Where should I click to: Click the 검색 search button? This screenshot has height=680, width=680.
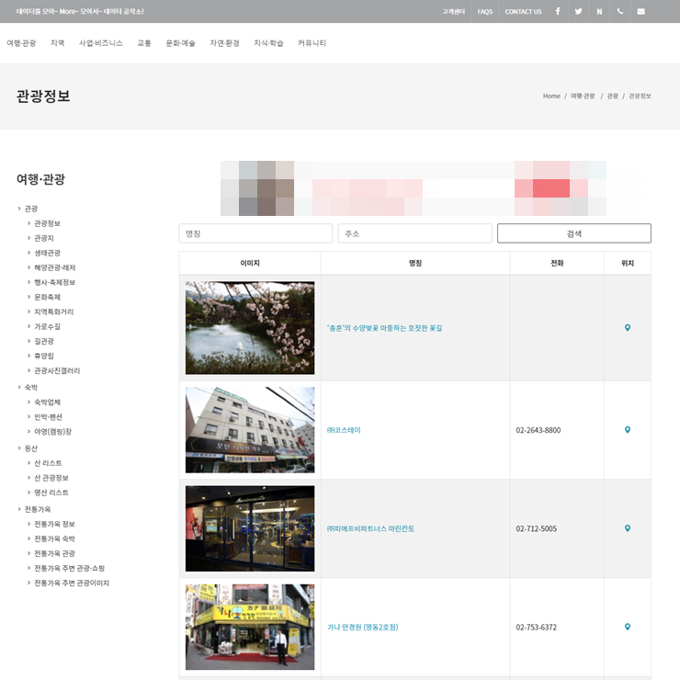[574, 233]
